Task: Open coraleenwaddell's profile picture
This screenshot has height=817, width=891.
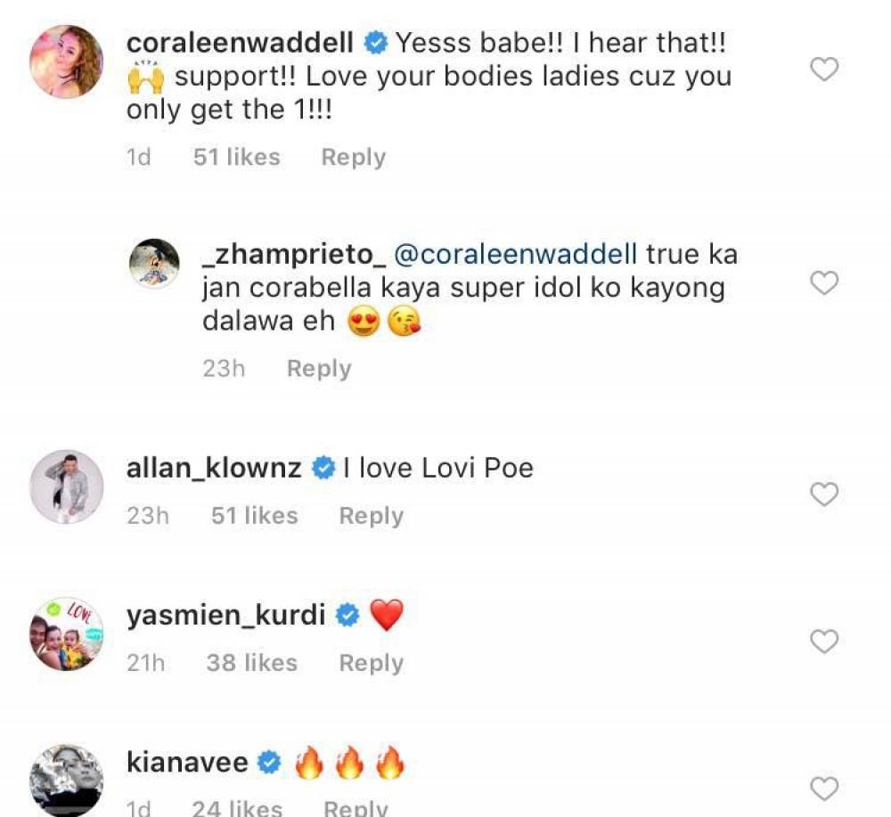Action: click(x=67, y=62)
